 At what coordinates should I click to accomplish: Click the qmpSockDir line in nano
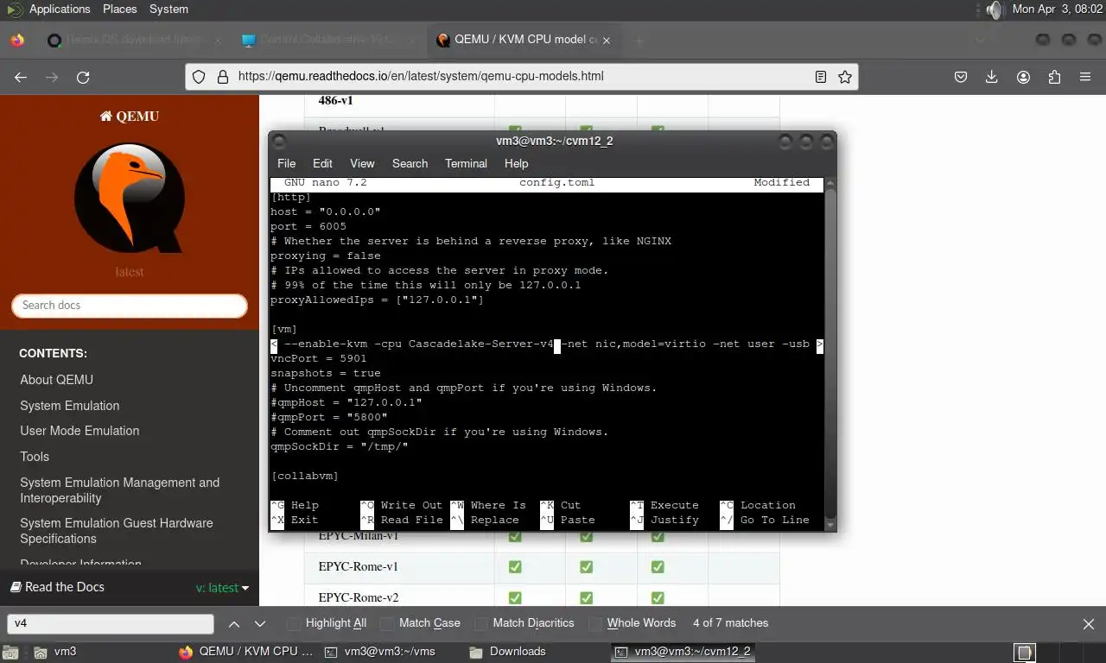pyautogui.click(x=339, y=446)
